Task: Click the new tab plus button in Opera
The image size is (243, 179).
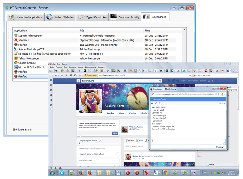Action: pos(234,71)
